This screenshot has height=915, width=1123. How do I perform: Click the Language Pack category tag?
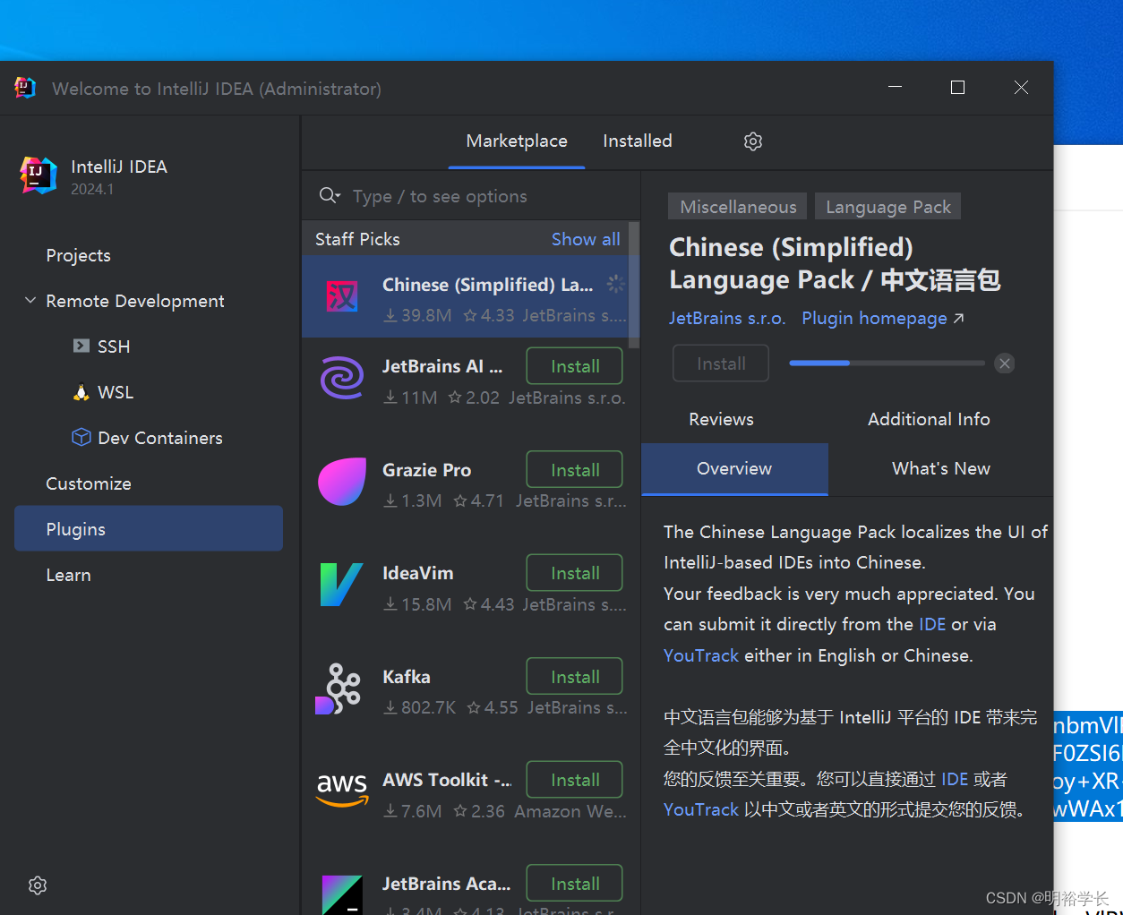coord(888,207)
